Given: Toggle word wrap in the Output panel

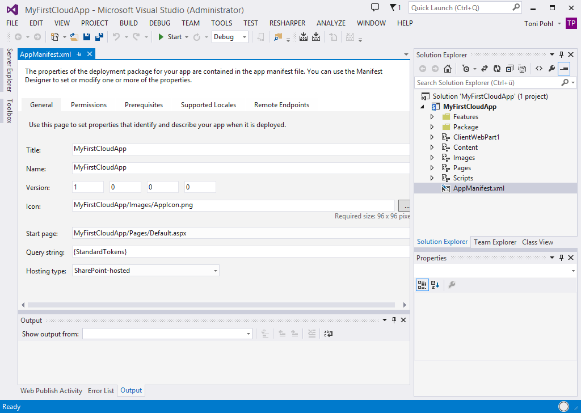Looking at the screenshot, I should tap(328, 334).
